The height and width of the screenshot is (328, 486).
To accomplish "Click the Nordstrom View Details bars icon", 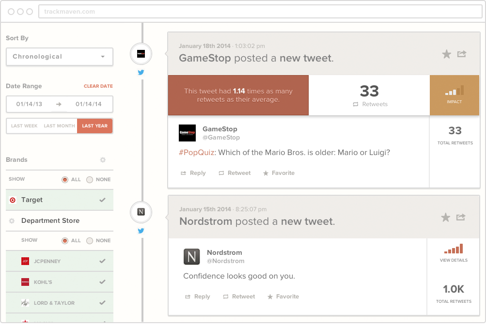I will point(454,249).
